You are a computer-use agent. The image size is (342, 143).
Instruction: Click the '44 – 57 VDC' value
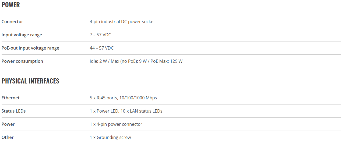click(x=102, y=48)
